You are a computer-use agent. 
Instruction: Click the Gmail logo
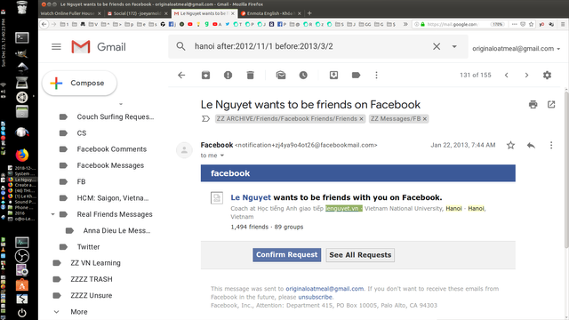tap(99, 47)
